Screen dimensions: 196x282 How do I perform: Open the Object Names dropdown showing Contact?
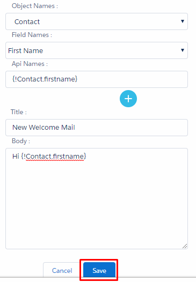click(x=97, y=21)
